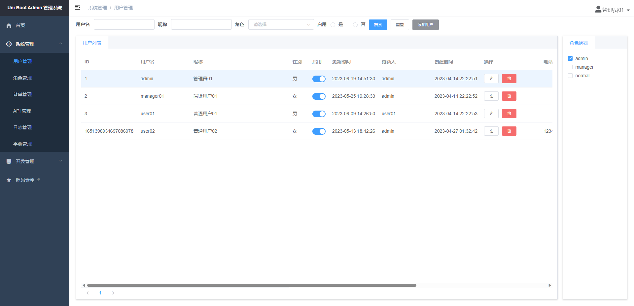634x306 pixels.
Task: Click edit icon for user01 row
Action: (491, 114)
